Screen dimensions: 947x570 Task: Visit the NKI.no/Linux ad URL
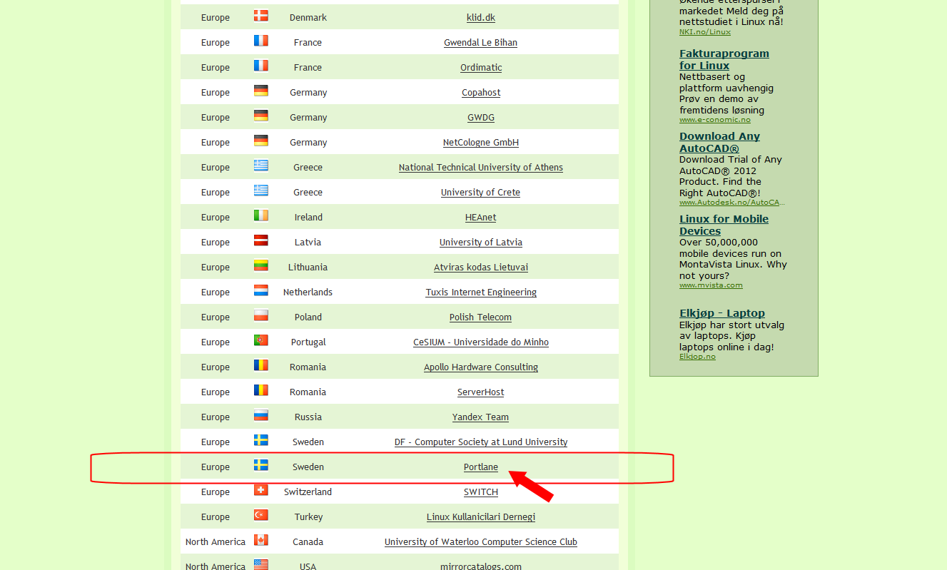click(x=705, y=31)
